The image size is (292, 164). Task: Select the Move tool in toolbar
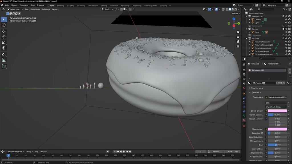4,31
